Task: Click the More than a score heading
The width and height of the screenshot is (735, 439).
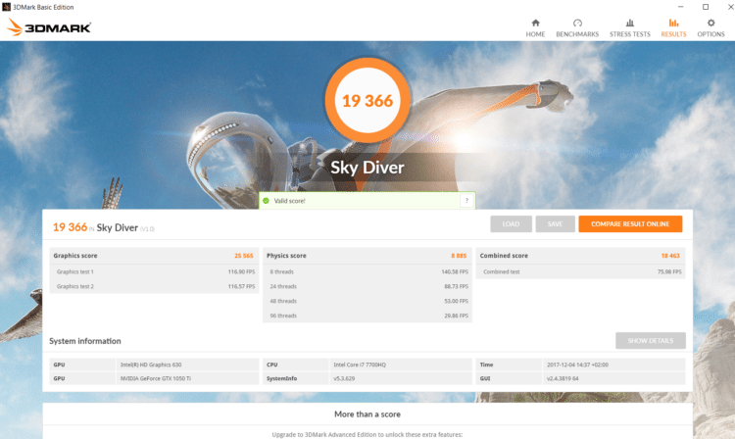Action: [367, 415]
